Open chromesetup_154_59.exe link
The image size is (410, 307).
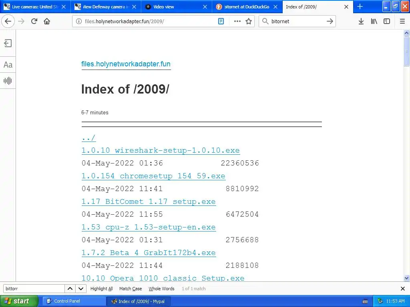pyautogui.click(x=153, y=176)
